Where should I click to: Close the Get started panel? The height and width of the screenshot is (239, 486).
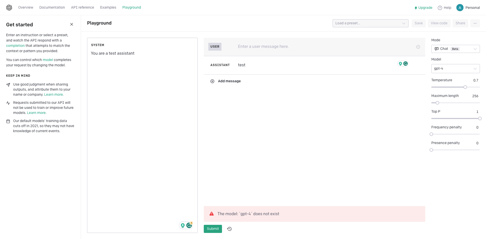tap(72, 24)
